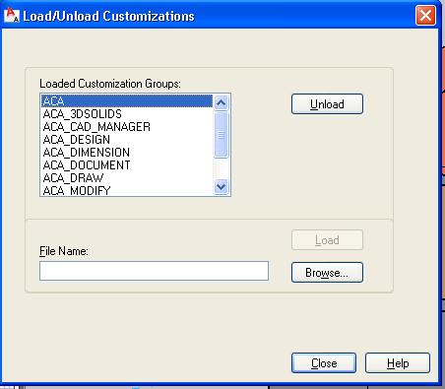Click the Load button
Viewport: 445px width, 389px height.
coord(327,240)
